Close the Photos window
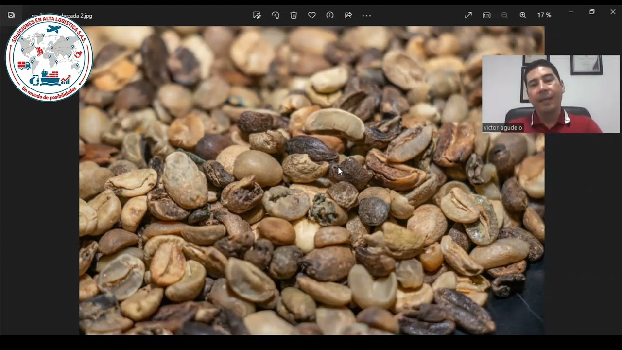The image size is (622, 350). click(613, 12)
